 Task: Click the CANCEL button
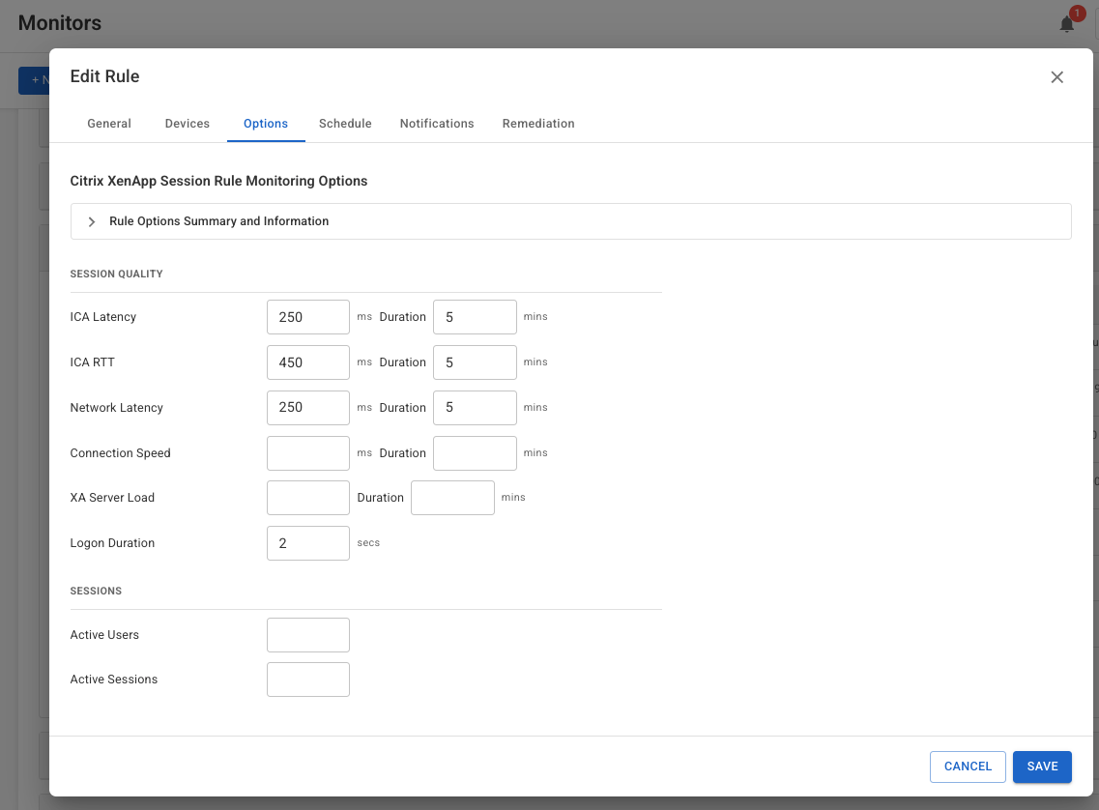pyautogui.click(x=968, y=767)
